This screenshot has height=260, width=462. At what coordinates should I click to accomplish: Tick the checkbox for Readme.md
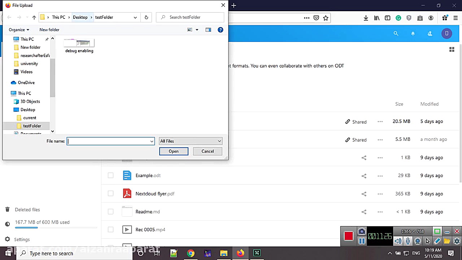pyautogui.click(x=110, y=212)
